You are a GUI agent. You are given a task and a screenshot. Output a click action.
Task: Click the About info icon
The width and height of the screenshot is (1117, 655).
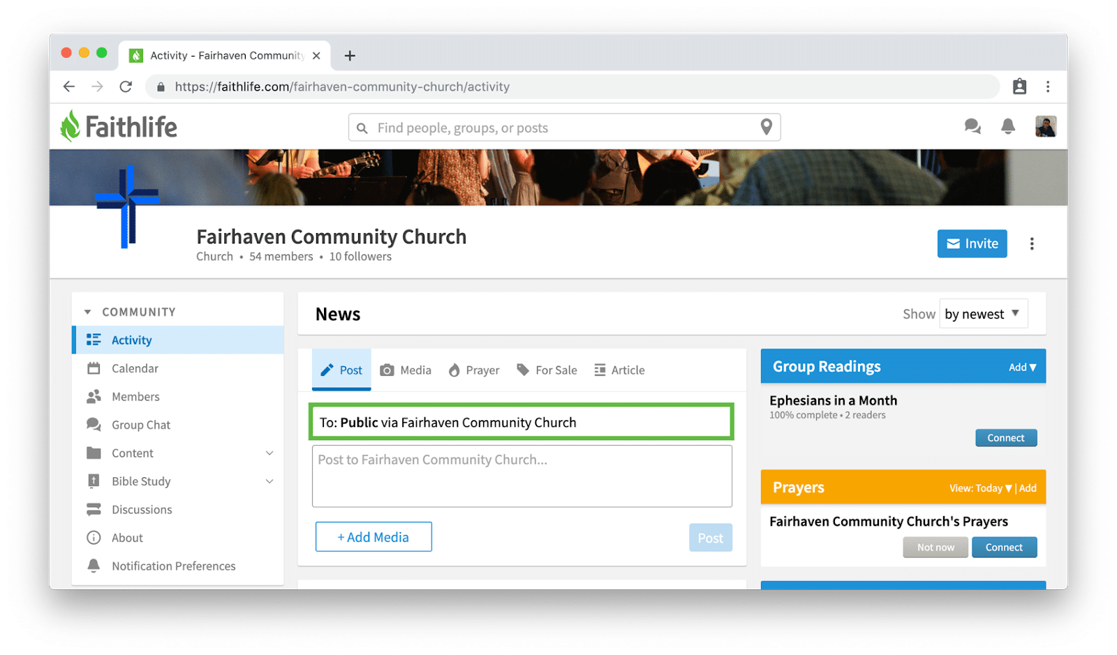point(94,537)
